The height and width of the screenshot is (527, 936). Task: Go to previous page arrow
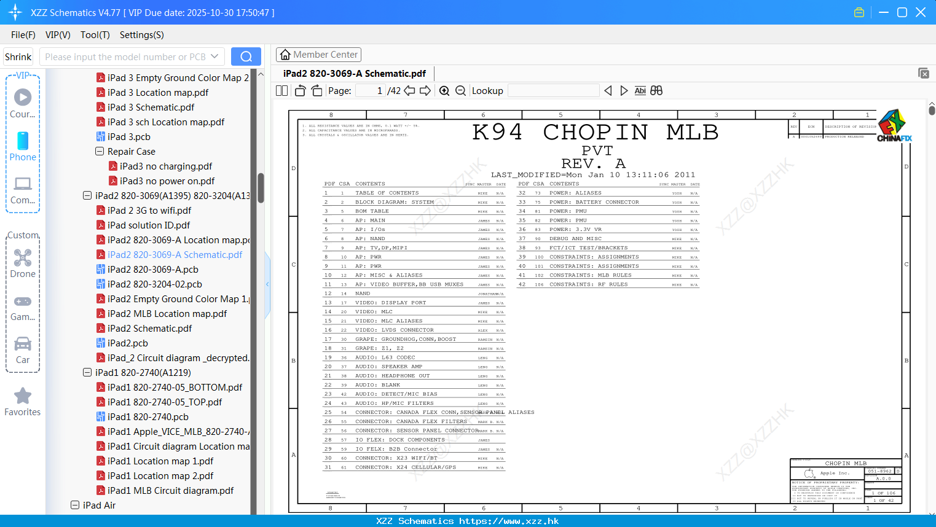409,91
